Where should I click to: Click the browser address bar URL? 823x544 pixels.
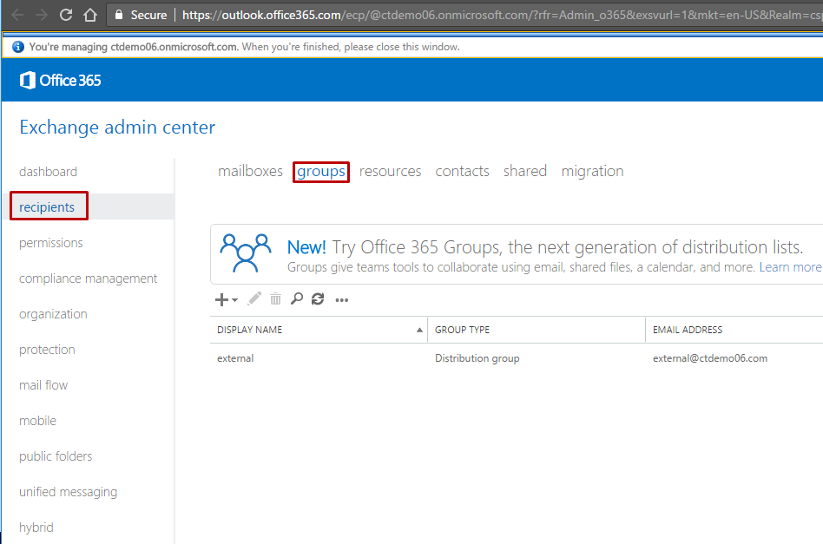[503, 15]
